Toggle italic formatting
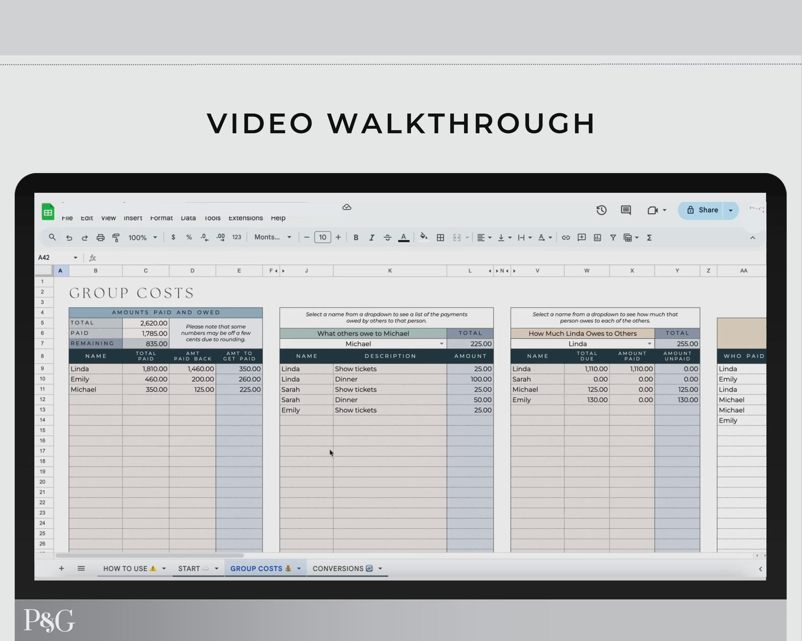Image resolution: width=802 pixels, height=641 pixels. (372, 238)
